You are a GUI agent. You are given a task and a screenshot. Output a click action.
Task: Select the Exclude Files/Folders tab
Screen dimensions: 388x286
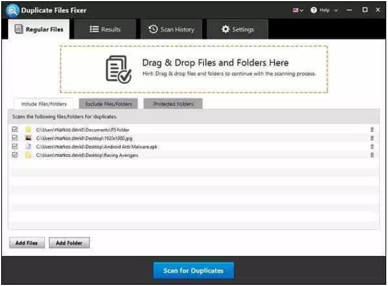tap(109, 104)
